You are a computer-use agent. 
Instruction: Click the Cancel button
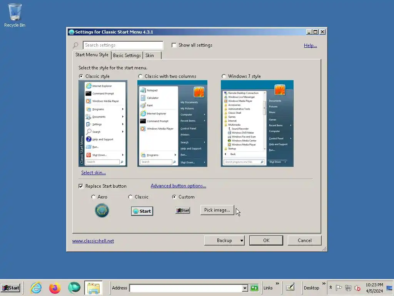(x=305, y=240)
